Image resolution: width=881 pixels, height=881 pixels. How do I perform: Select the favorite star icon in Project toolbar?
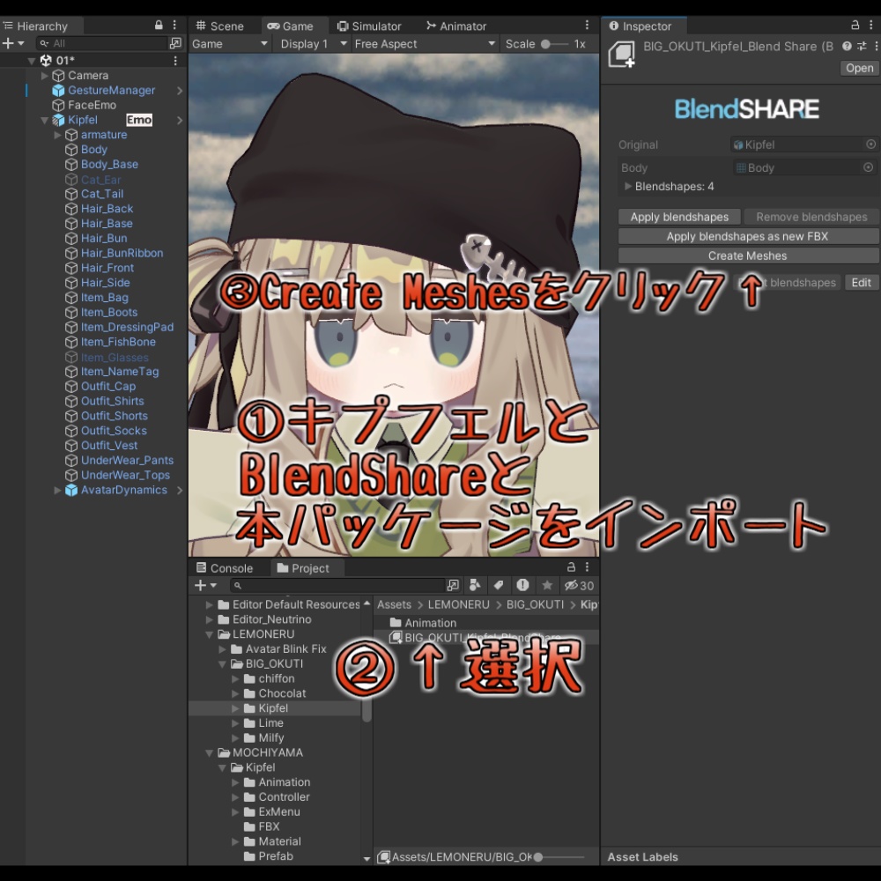547,585
